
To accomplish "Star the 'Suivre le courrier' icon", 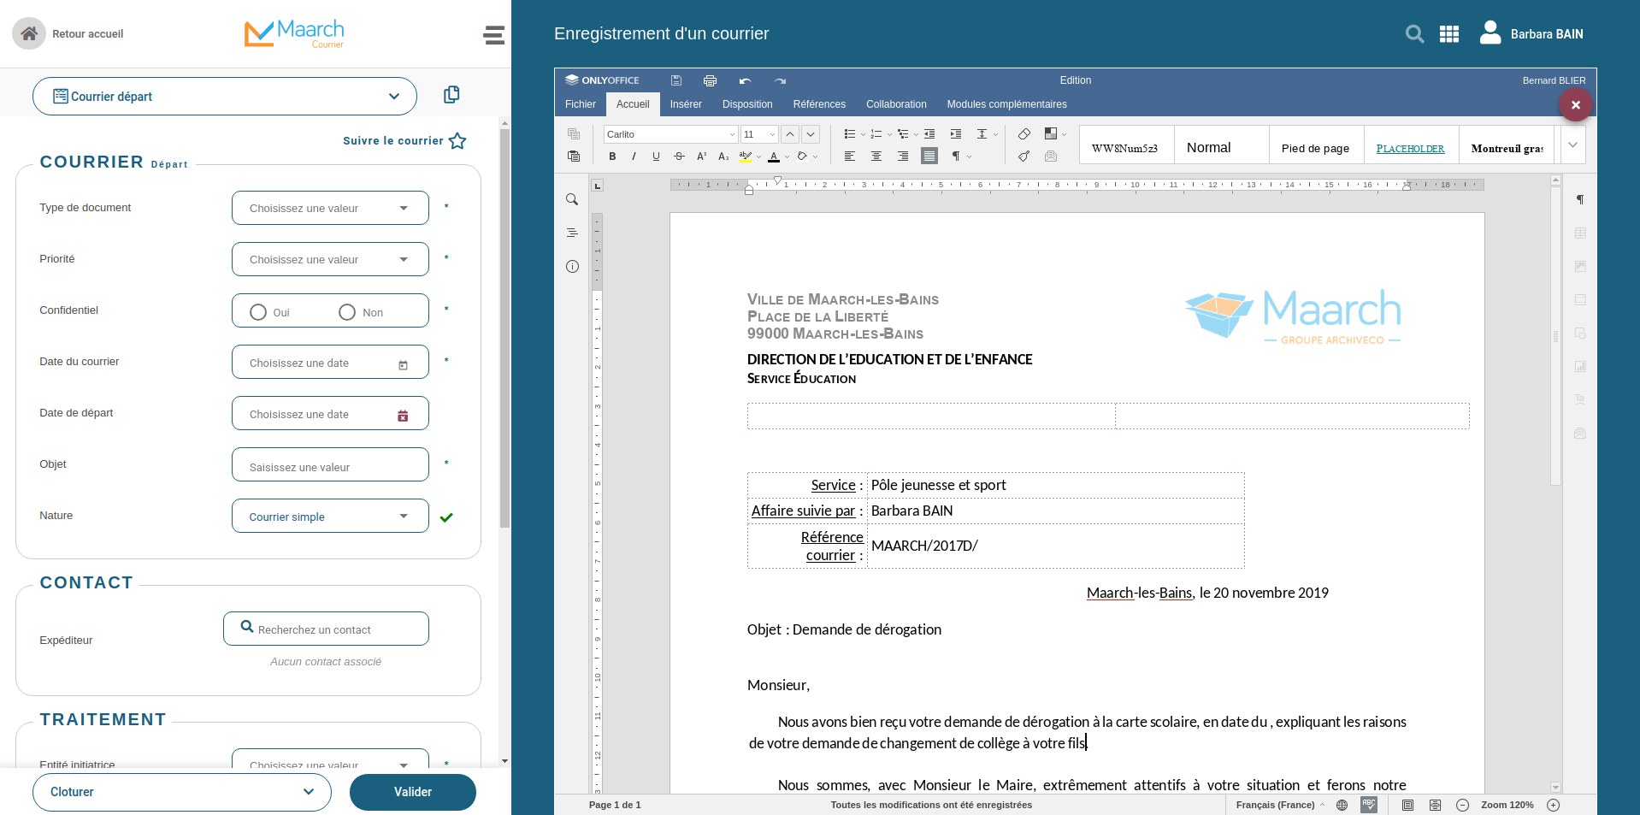I will click(457, 141).
